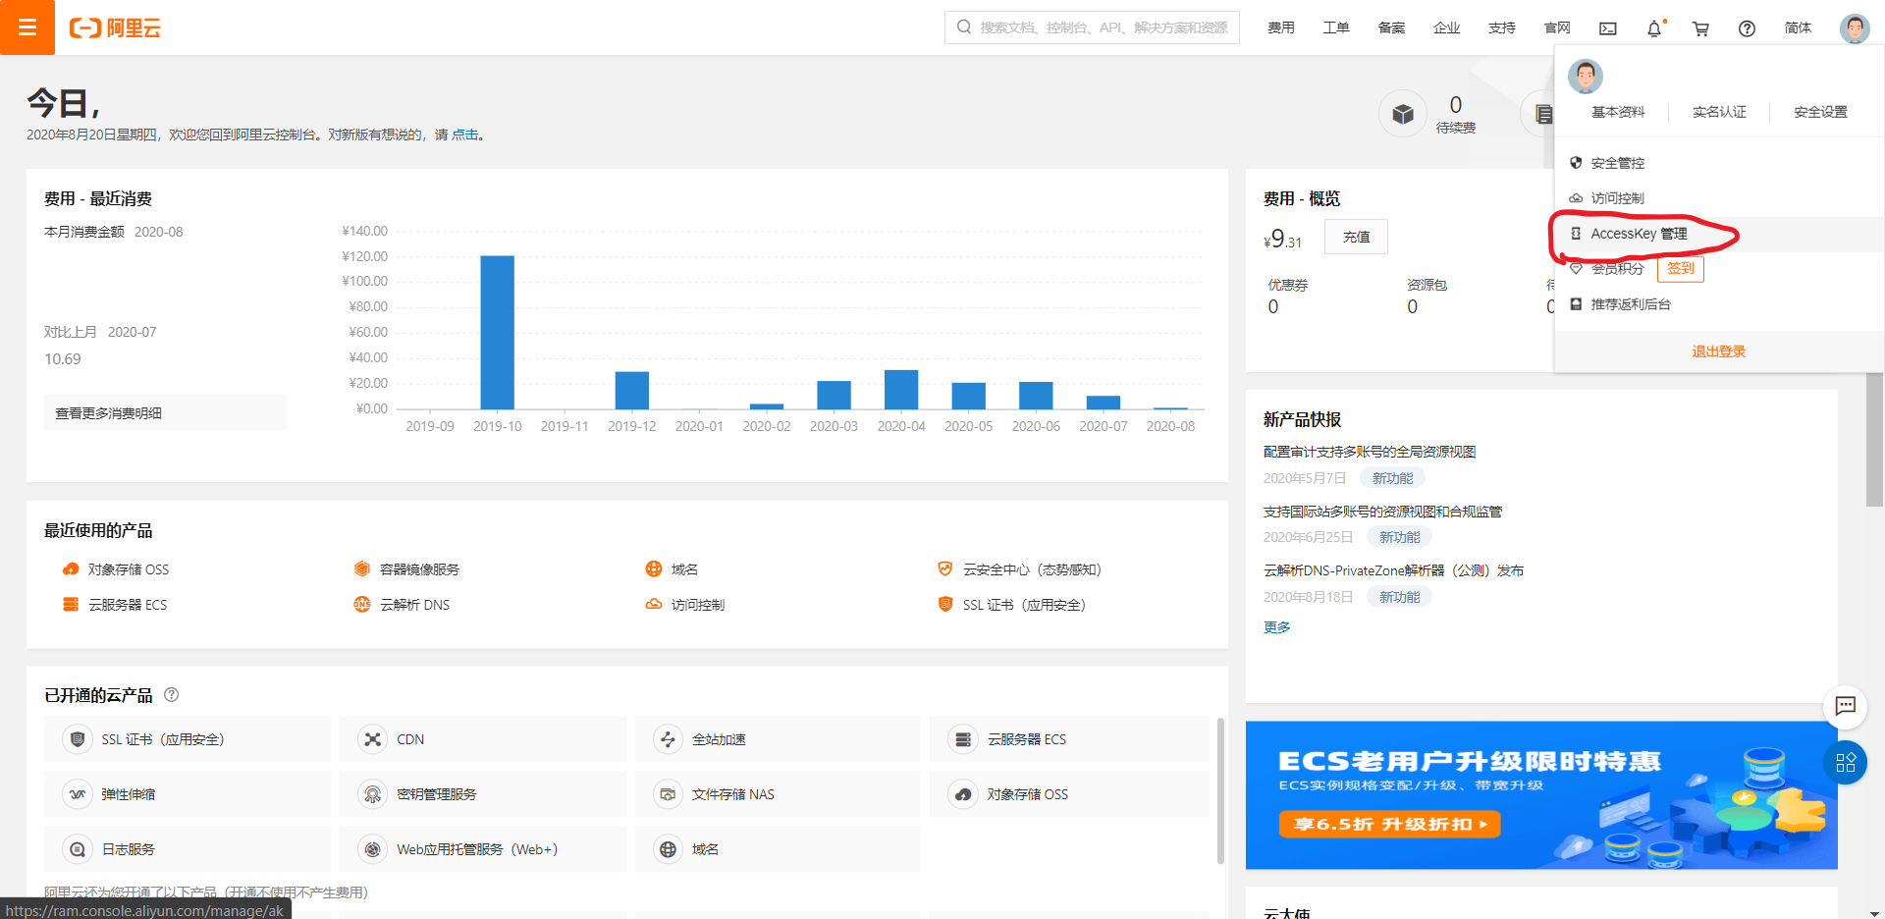The image size is (1885, 919).
Task: Open the notifications bell
Action: tap(1654, 28)
